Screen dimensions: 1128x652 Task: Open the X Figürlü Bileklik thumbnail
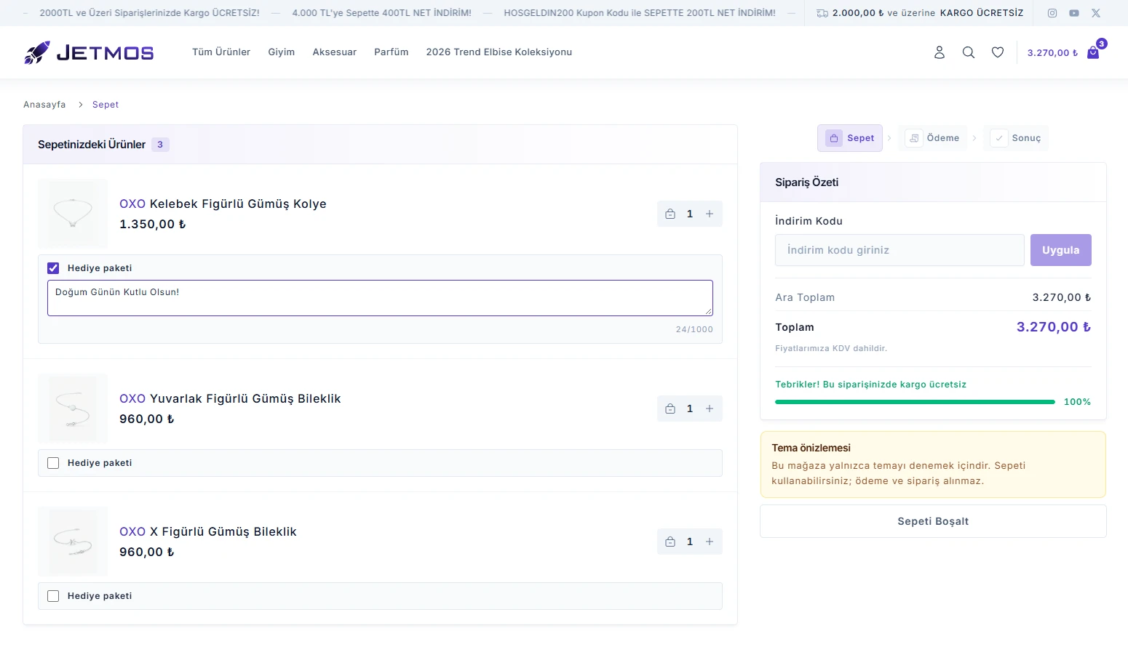coord(73,542)
